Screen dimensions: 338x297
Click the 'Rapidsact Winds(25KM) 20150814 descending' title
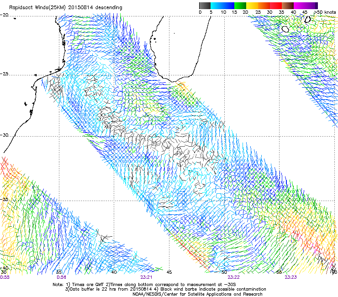click(65, 8)
